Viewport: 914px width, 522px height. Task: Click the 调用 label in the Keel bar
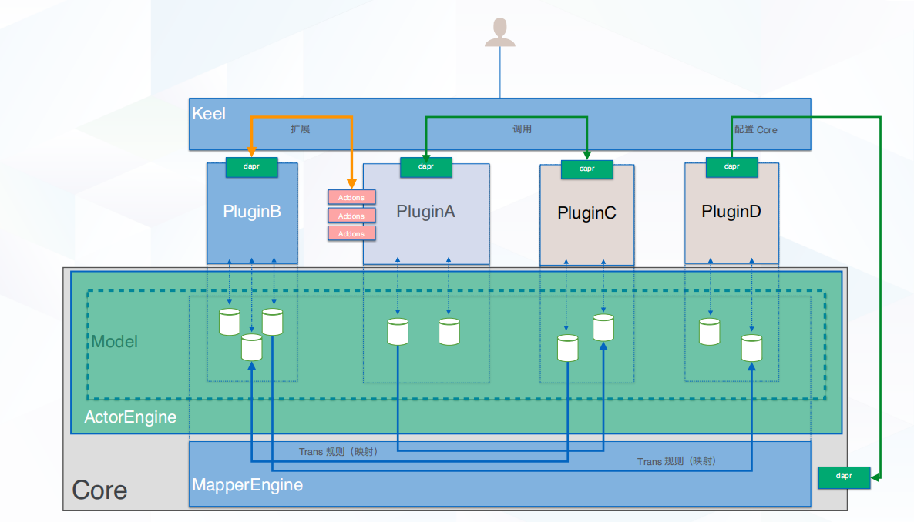[523, 129]
